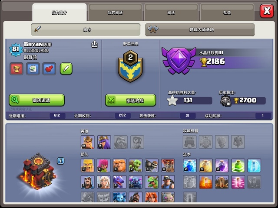Select the 部落 tab
Viewport: 278px width, 208px height.
pos(171,13)
